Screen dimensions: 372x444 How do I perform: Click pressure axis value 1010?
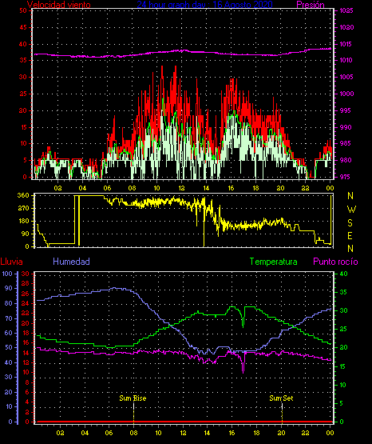[346, 60]
